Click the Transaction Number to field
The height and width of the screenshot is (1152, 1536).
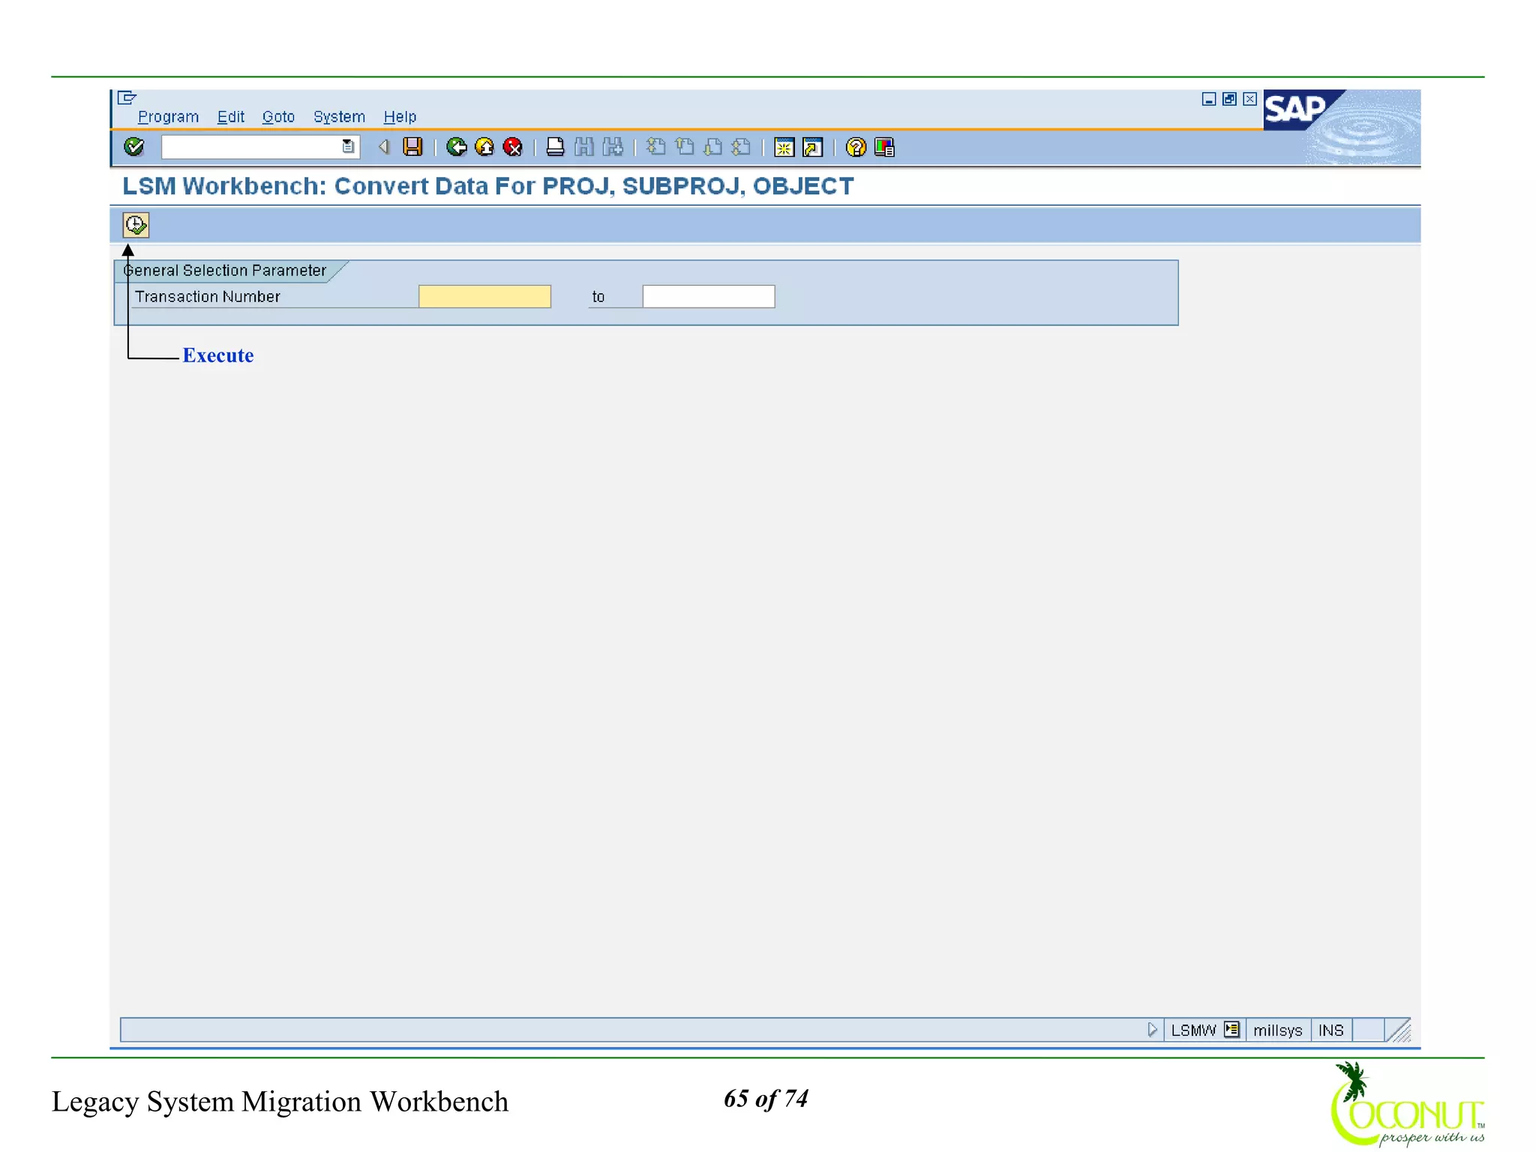709,296
